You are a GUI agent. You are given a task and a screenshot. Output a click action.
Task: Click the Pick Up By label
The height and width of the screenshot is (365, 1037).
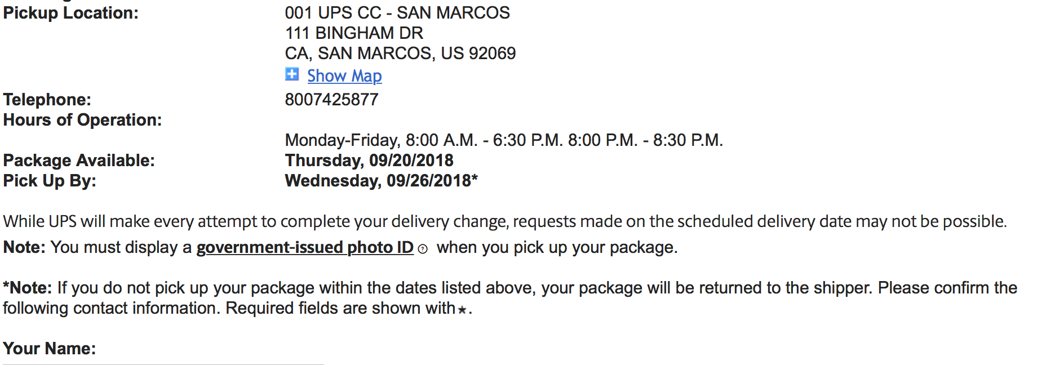tap(50, 181)
